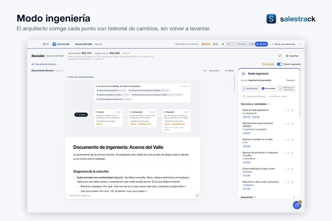The image size is (332, 221).
Task: Switch to the Documento técnico tab
Action: (44, 64)
